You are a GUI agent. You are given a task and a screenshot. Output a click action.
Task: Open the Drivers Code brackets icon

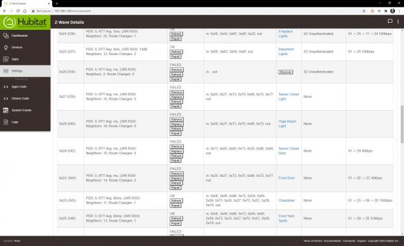6,99
